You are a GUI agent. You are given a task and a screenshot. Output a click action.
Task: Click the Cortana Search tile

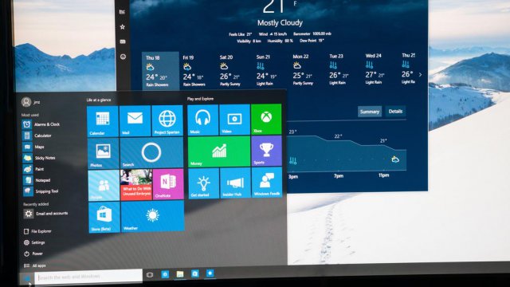point(151,152)
